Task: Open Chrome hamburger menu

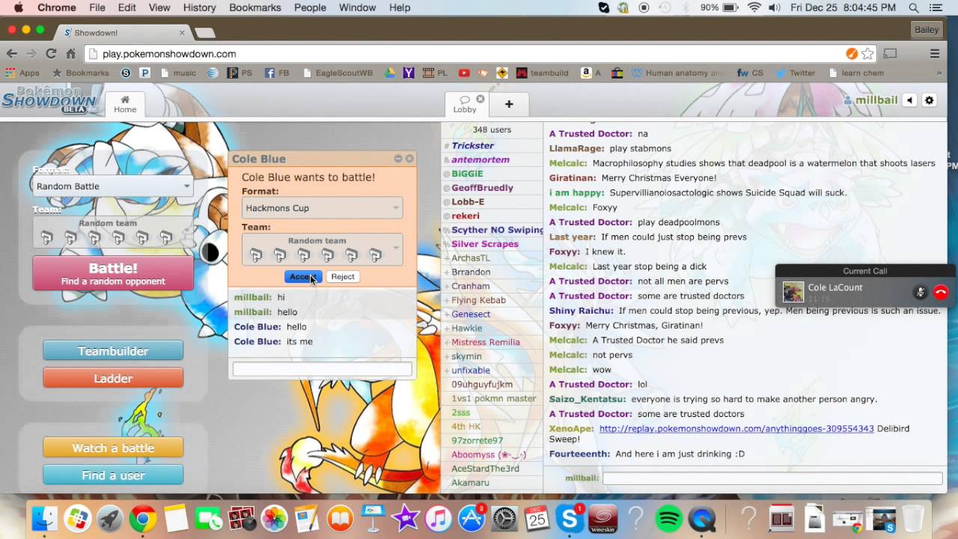Action: [935, 54]
